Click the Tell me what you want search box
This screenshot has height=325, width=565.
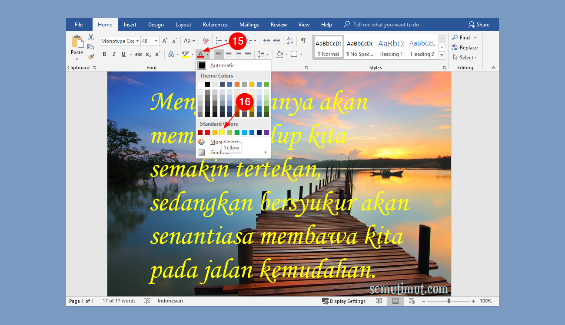pyautogui.click(x=386, y=25)
